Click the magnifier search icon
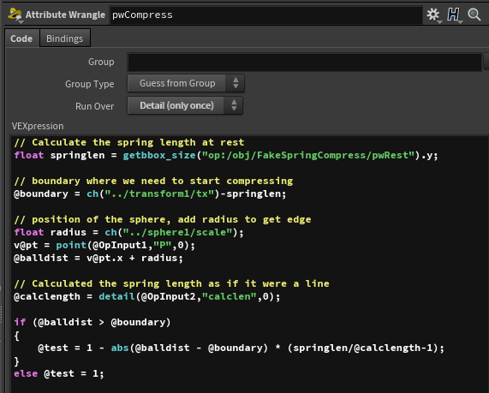The height and width of the screenshot is (393, 489). [474, 15]
